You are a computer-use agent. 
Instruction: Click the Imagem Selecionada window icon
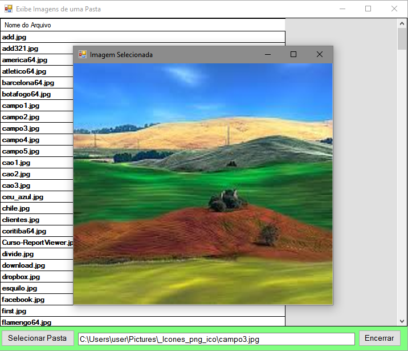pyautogui.click(x=83, y=54)
